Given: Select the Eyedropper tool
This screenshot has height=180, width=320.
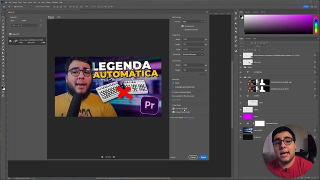Looking at the screenshot, I should pyautogui.click(x=3, y=33).
